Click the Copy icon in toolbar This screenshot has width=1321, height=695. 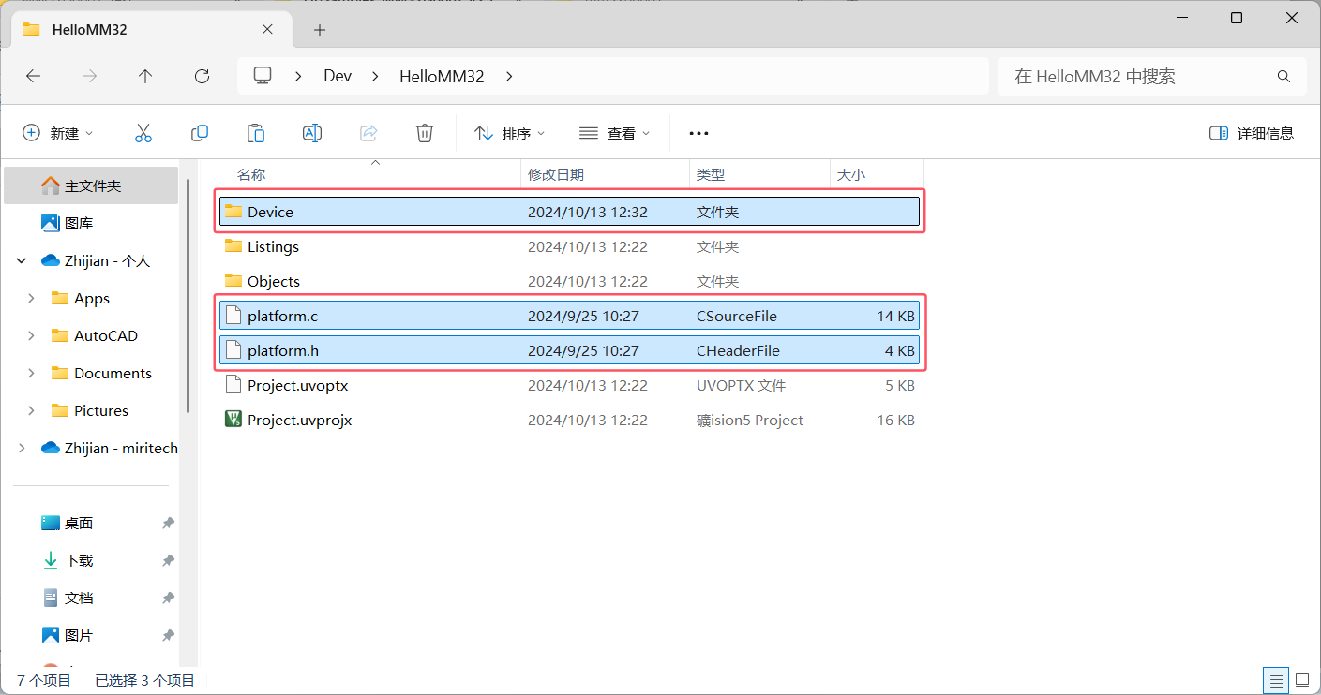[x=200, y=133]
